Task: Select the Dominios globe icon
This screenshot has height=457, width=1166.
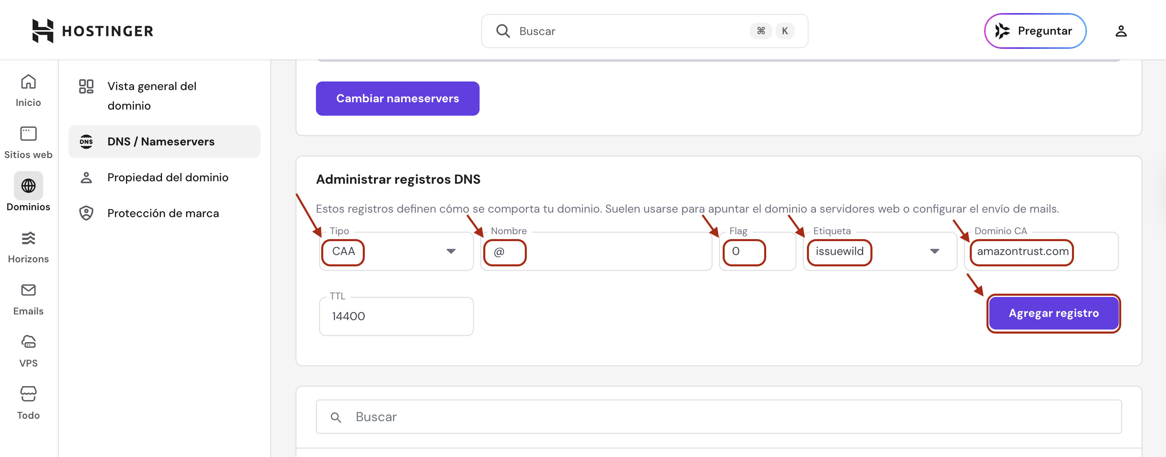Action: pos(28,186)
